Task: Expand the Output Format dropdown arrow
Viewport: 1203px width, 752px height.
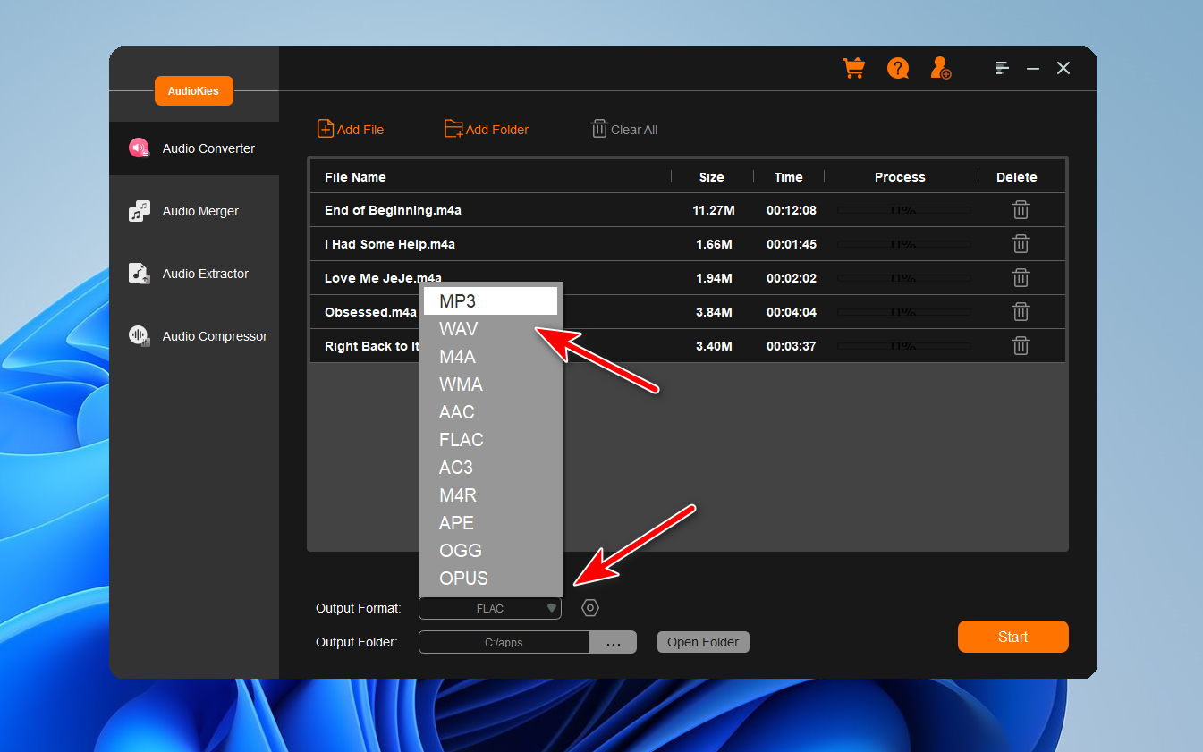Action: [551, 609]
